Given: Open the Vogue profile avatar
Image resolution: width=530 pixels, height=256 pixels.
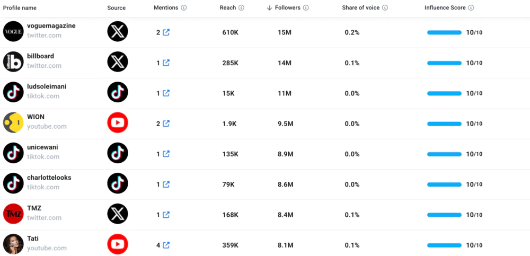Looking at the screenshot, I should tap(13, 31).
